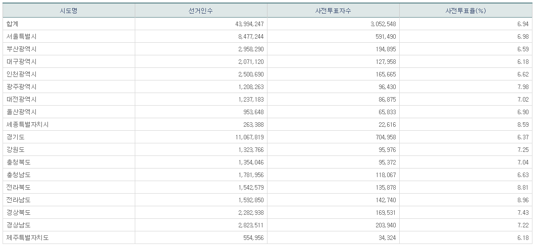Image resolution: width=534 pixels, height=247 pixels.
Task: Select the 합계 row label
Action: (13, 24)
